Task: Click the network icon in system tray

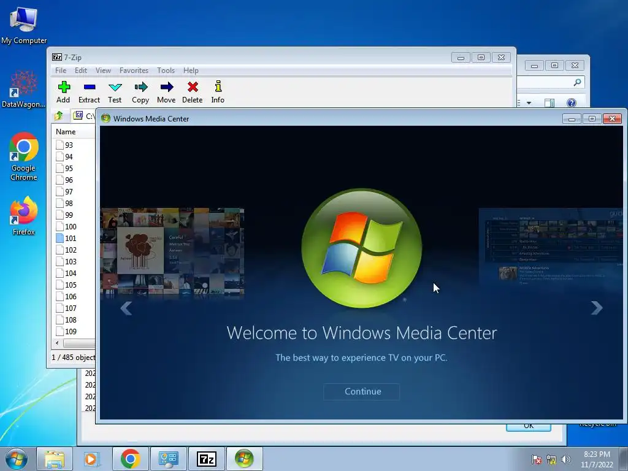Action: pyautogui.click(x=551, y=459)
